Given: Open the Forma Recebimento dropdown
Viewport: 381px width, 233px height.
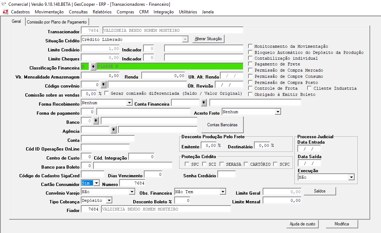Looking at the screenshot, I should click(129, 103).
